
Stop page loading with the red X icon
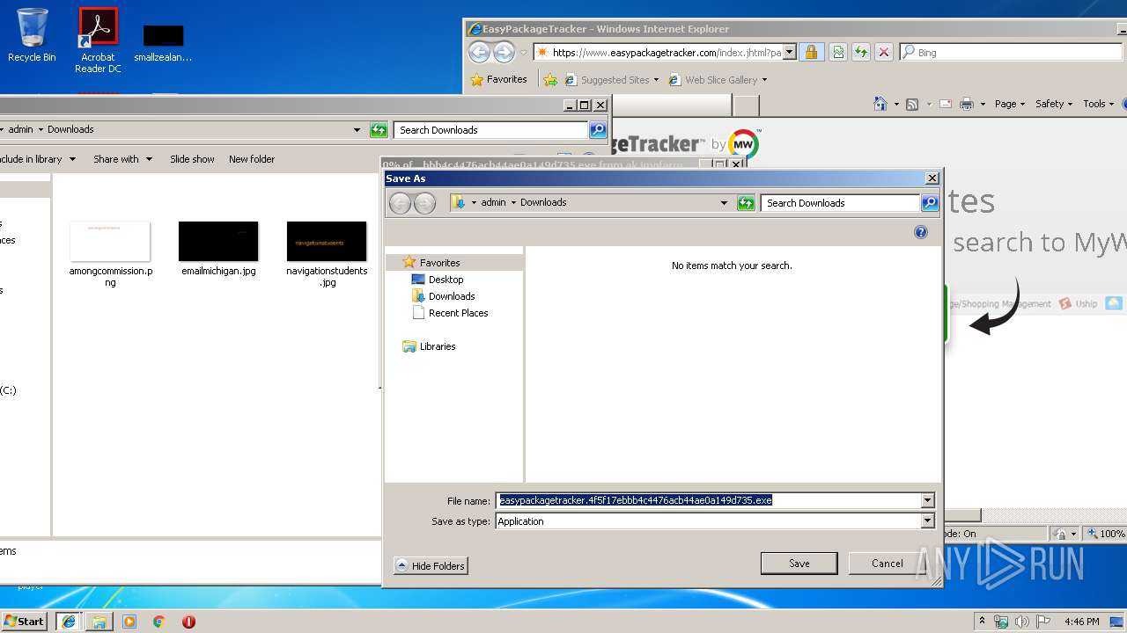(884, 53)
